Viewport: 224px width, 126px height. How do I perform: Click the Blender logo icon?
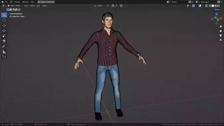[x=2, y=2]
